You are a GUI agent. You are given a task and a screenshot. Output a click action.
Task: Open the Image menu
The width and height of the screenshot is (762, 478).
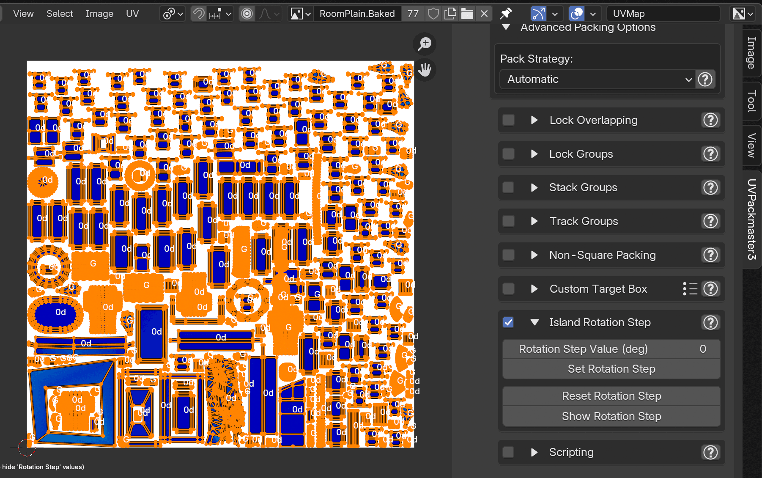click(x=99, y=14)
